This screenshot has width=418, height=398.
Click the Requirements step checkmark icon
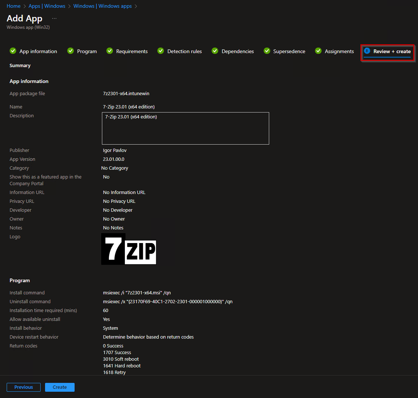[x=110, y=51]
